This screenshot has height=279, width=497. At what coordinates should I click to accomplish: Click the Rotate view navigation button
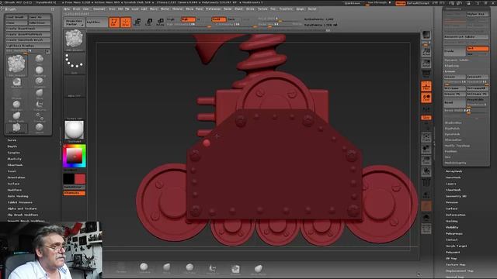tap(426, 171)
